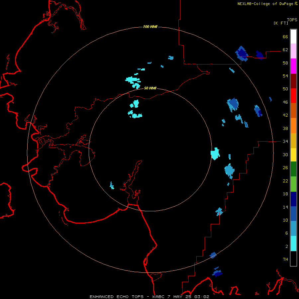Select the light pink color band in legend
The width and height of the screenshot is (299, 299).
(x=293, y=51)
